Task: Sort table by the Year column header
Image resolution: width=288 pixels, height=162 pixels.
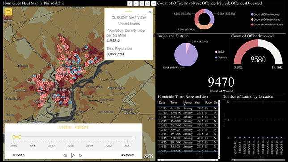Action: [198, 103]
